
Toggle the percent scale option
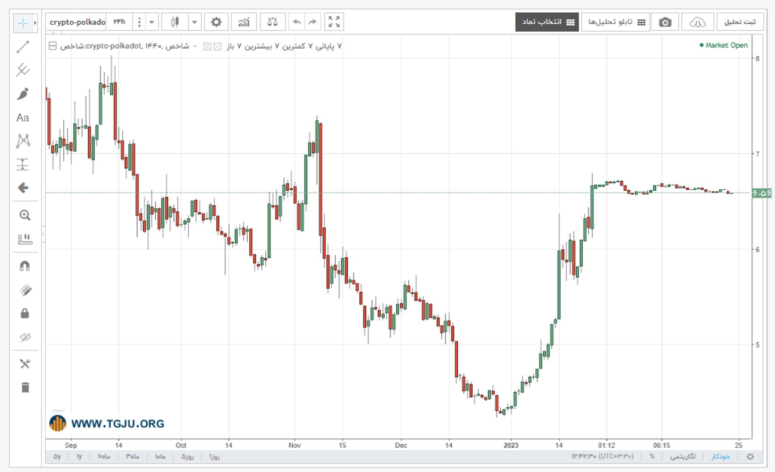(x=652, y=456)
